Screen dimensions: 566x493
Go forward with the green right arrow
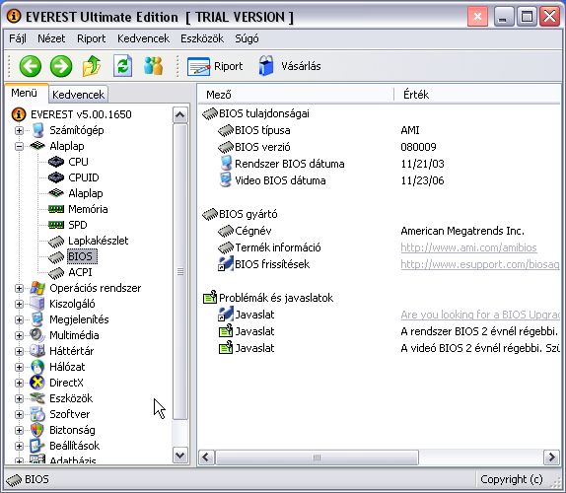coord(61,66)
